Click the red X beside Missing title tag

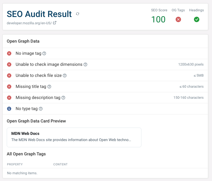click(9, 87)
